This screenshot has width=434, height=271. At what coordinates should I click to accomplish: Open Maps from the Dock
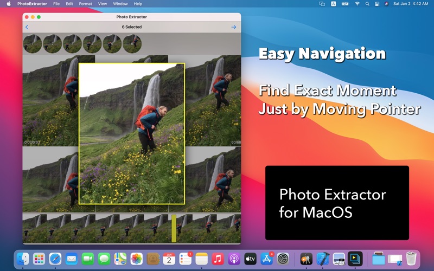(120, 259)
